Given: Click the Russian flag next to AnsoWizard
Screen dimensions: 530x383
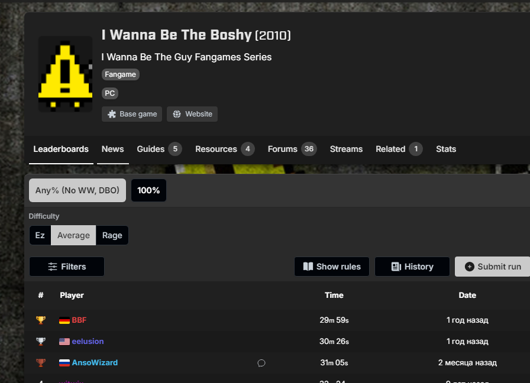Looking at the screenshot, I should [x=64, y=363].
